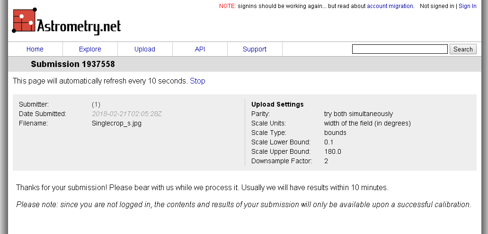This screenshot has width=488, height=234.
Task: Click the Sign In link
Action: tap(468, 6)
